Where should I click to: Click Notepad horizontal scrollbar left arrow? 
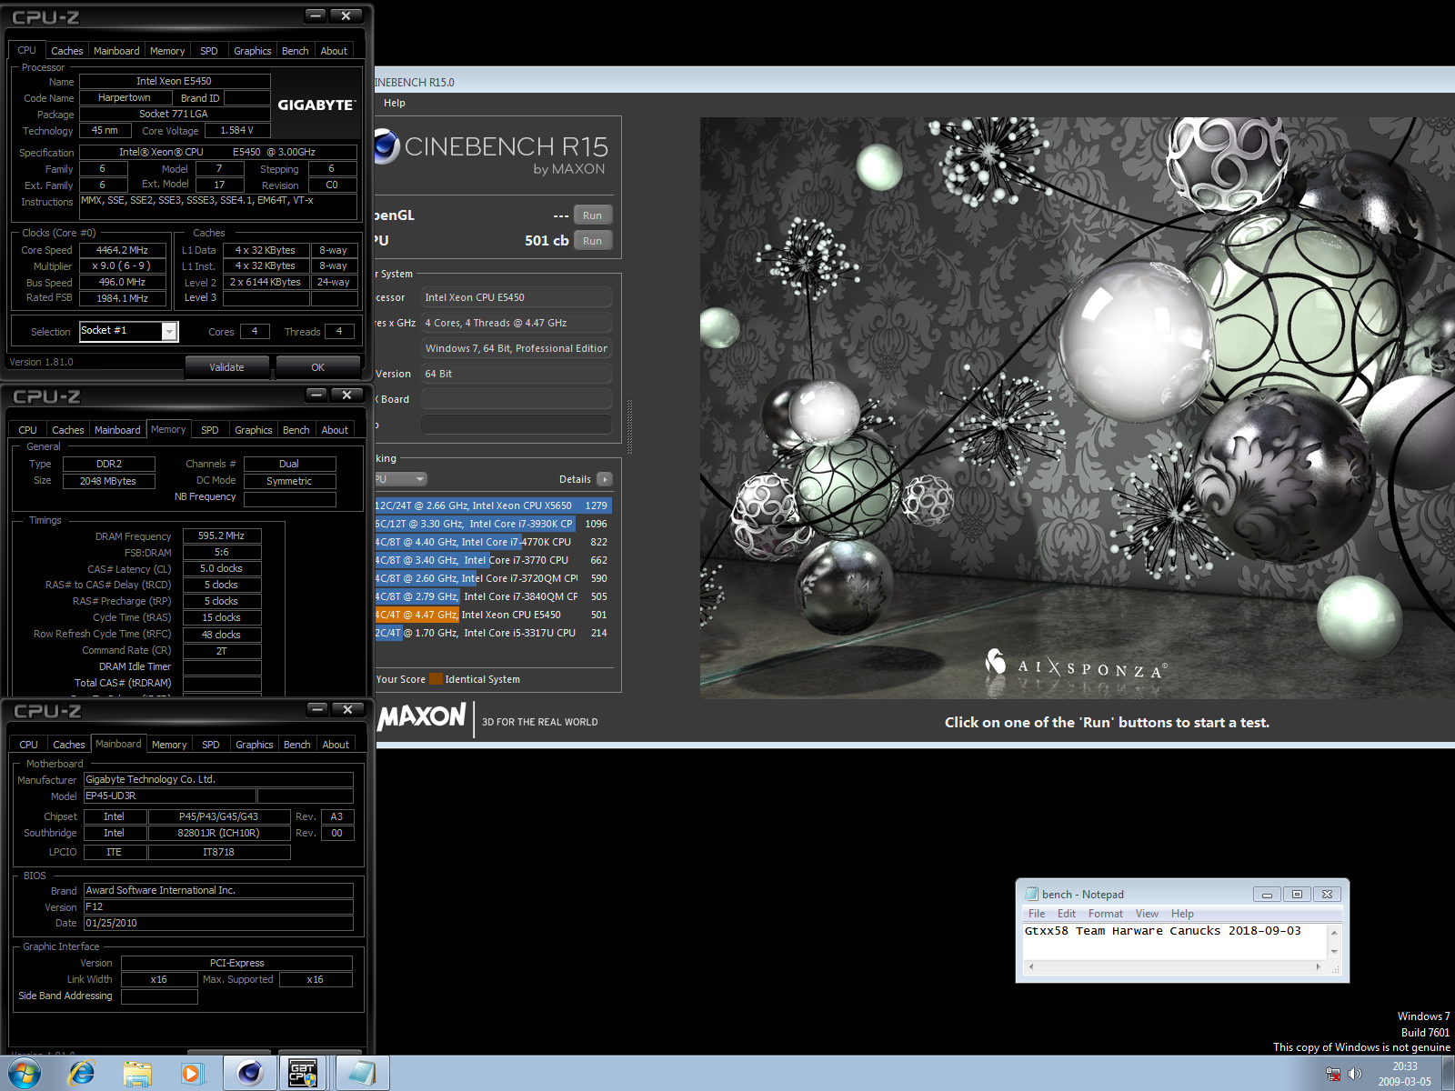1030,967
